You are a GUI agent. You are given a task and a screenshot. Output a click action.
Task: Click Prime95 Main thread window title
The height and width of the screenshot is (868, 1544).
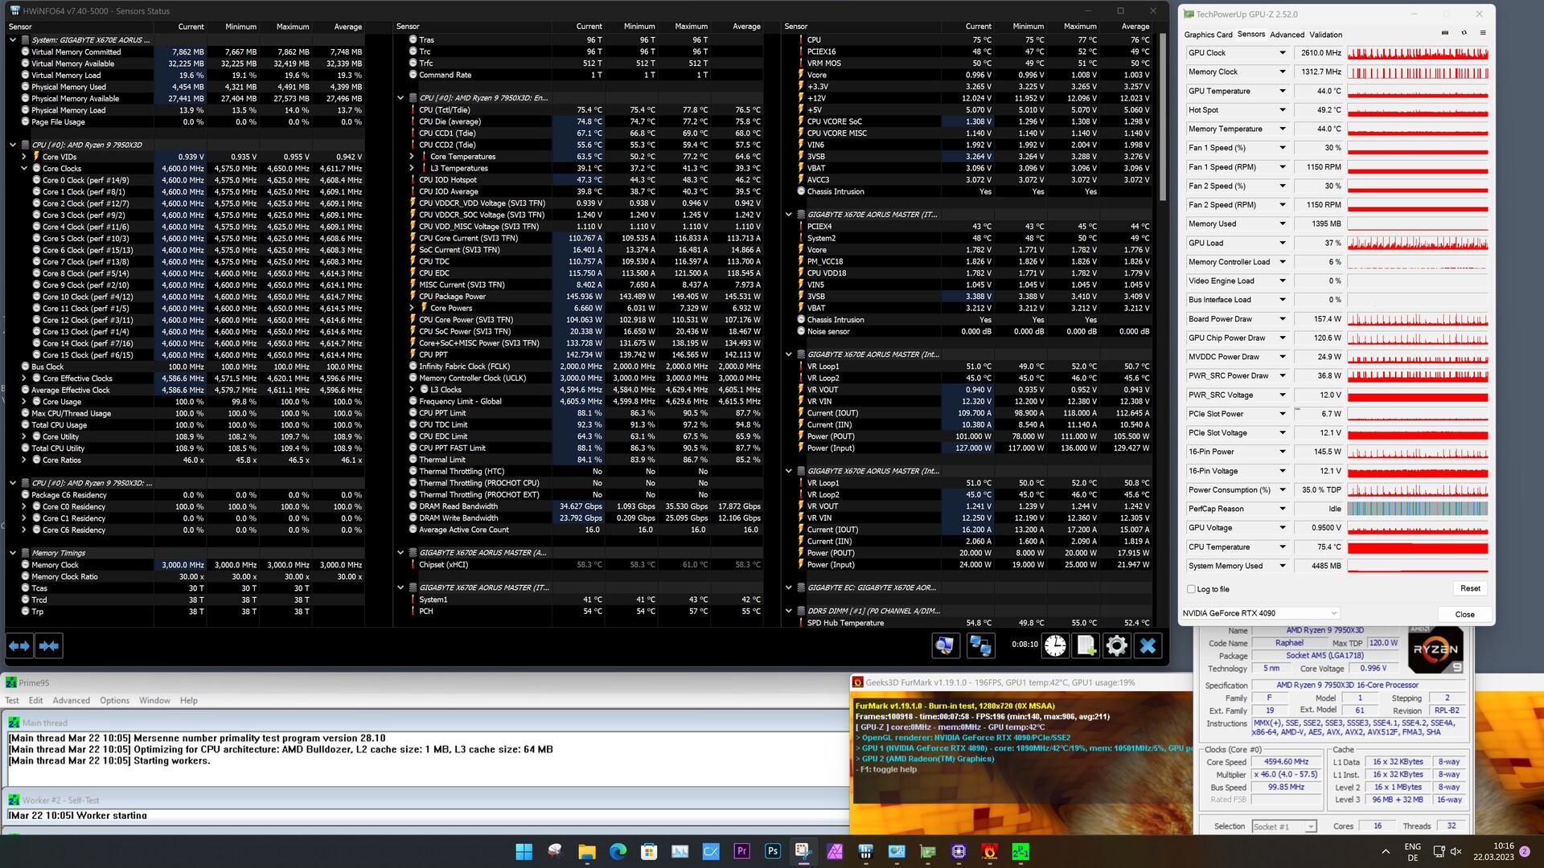[45, 723]
